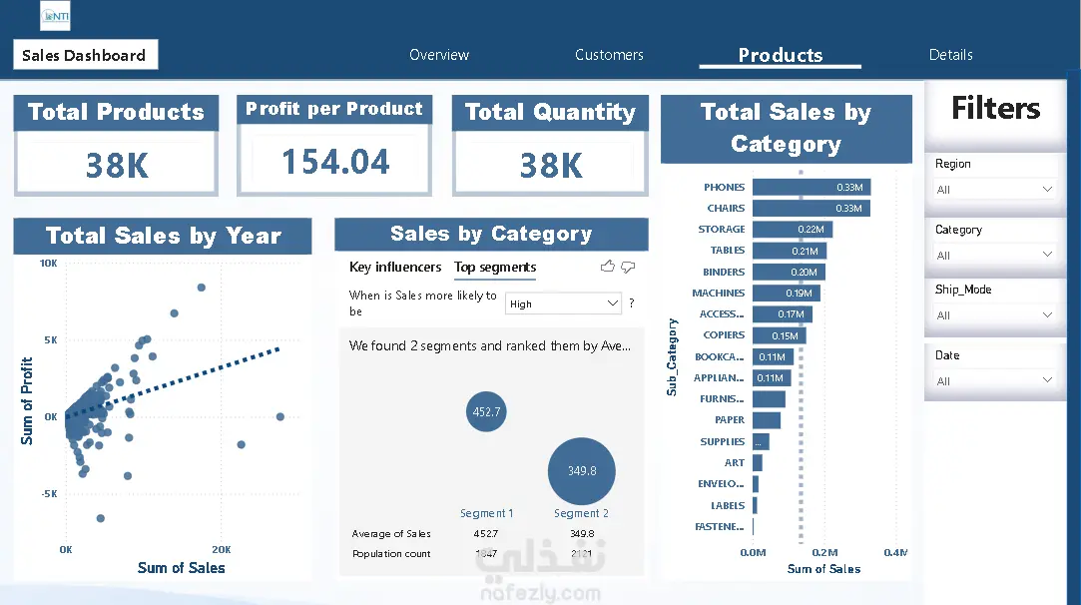Select the Key influencers tab
The image size is (1081, 605).
coord(395,267)
